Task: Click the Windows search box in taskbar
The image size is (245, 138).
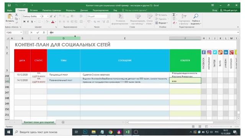Action: click(42, 132)
